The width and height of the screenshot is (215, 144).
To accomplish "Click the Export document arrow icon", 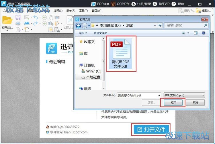I will click(18, 29).
